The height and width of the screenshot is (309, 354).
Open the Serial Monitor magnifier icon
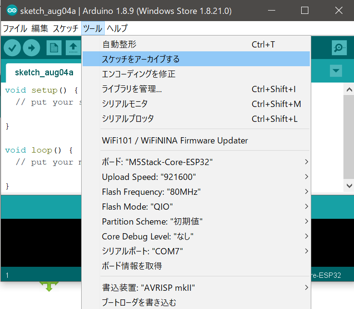[x=339, y=48]
